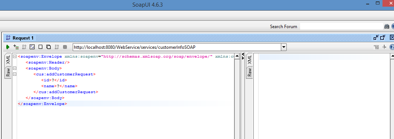Screen dimensions: 394x139
Task: Click the SOAP icon beside the Request 1 title
Action: coord(8,38)
